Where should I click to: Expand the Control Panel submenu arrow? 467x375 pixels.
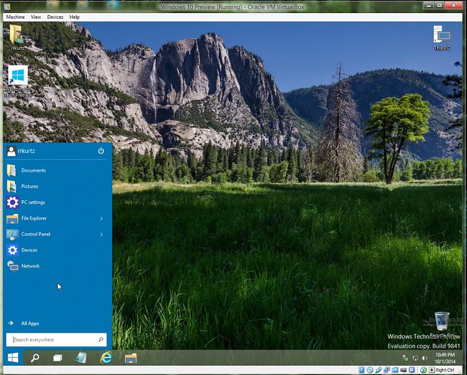[101, 234]
